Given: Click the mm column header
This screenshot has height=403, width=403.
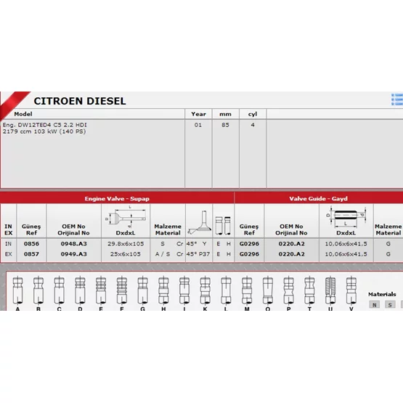Looking at the screenshot, I should pyautogui.click(x=225, y=114).
